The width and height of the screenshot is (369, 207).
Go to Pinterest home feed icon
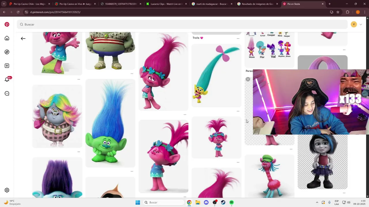[7, 38]
